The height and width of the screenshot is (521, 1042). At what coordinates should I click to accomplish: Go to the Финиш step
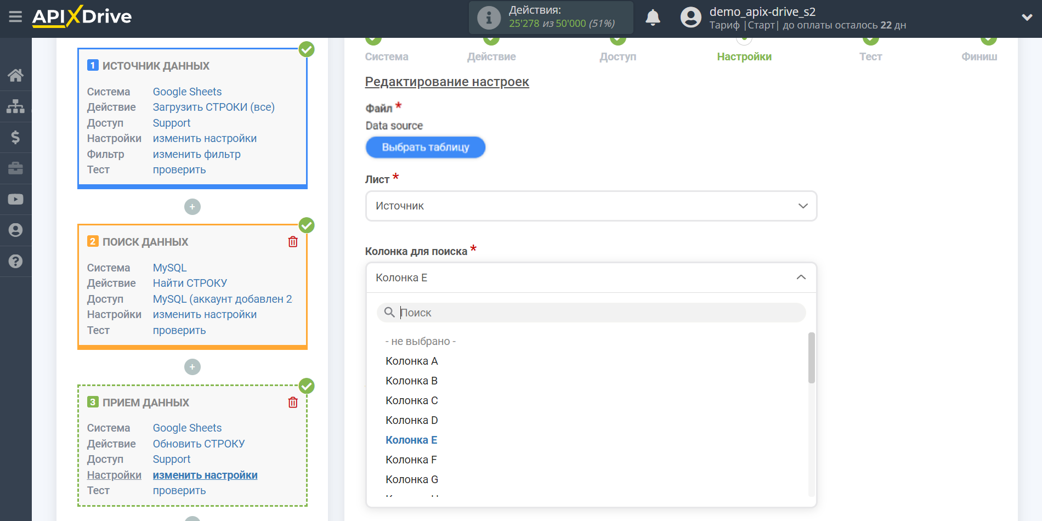pyautogui.click(x=979, y=56)
